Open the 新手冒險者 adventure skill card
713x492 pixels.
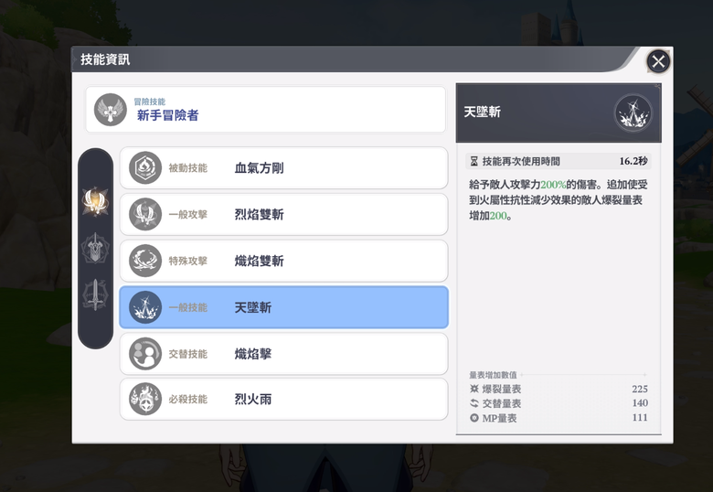click(266, 110)
